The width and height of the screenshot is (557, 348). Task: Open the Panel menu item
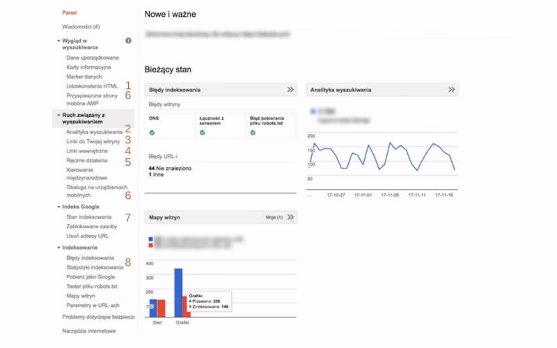click(x=69, y=13)
